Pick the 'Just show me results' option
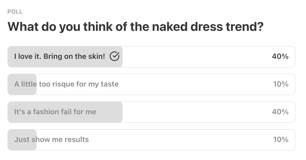The height and width of the screenshot is (160, 306). click(51, 140)
